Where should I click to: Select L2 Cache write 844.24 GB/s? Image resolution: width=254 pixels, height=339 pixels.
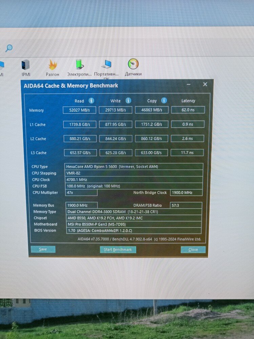point(115,139)
